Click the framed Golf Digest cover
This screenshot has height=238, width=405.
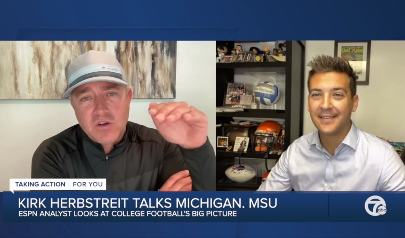point(352,62)
